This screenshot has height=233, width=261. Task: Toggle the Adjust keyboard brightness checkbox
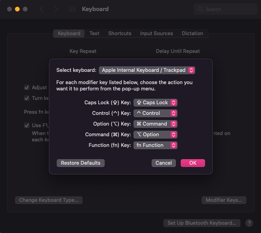27,87
